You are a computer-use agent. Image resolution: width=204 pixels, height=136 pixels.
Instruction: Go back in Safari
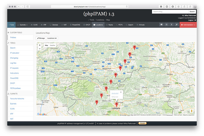click(x=19, y=7)
